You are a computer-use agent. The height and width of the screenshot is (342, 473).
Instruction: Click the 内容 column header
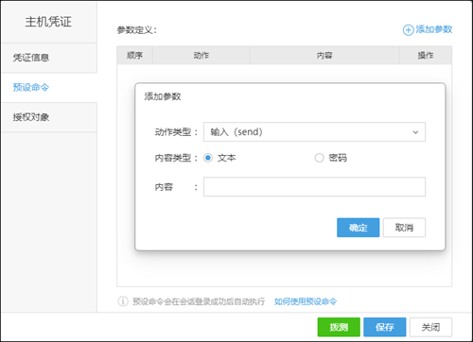pos(324,56)
